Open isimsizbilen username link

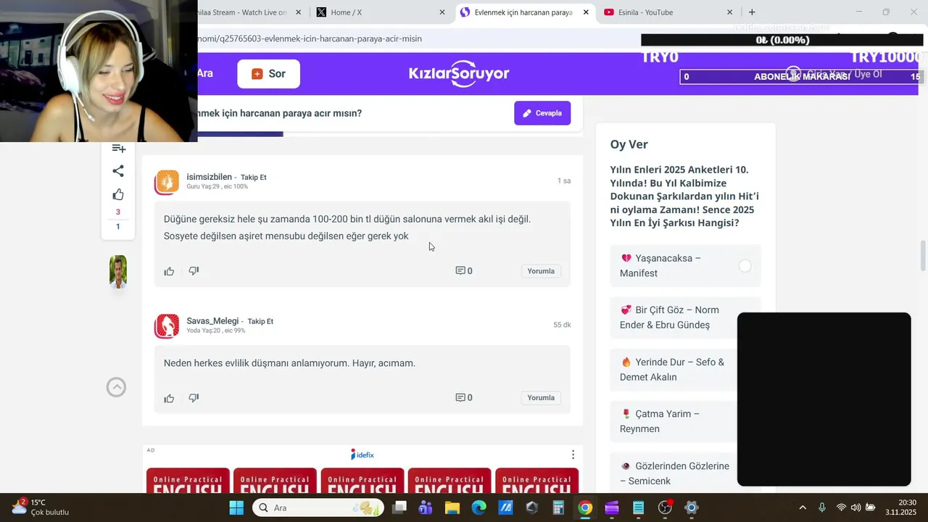(210, 177)
